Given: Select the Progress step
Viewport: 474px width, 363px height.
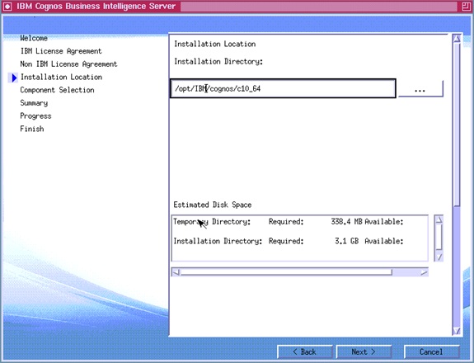Looking at the screenshot, I should pyautogui.click(x=35, y=116).
